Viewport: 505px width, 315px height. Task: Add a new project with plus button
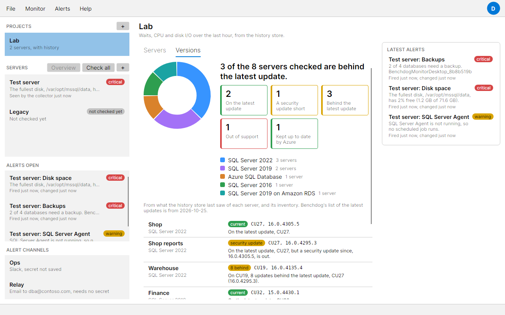point(123,26)
